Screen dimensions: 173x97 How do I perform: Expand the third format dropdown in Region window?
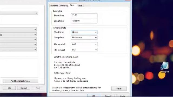click(x=35, y=39)
